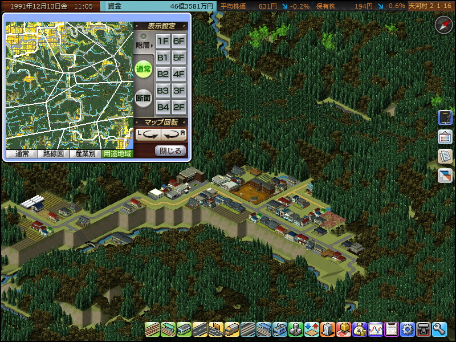Click the compass in the corner

point(444,25)
